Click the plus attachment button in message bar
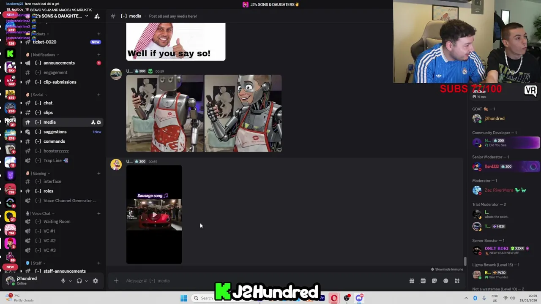Viewport: 541px width, 304px height. point(116,281)
